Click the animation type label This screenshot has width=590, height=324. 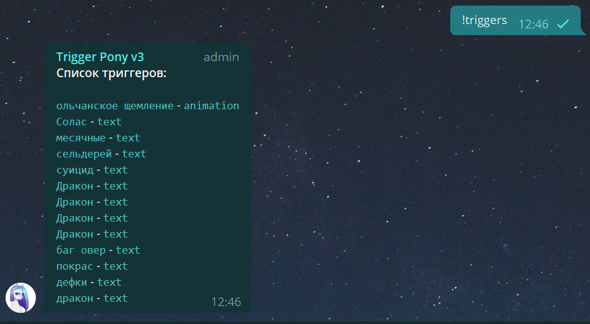pyautogui.click(x=212, y=106)
